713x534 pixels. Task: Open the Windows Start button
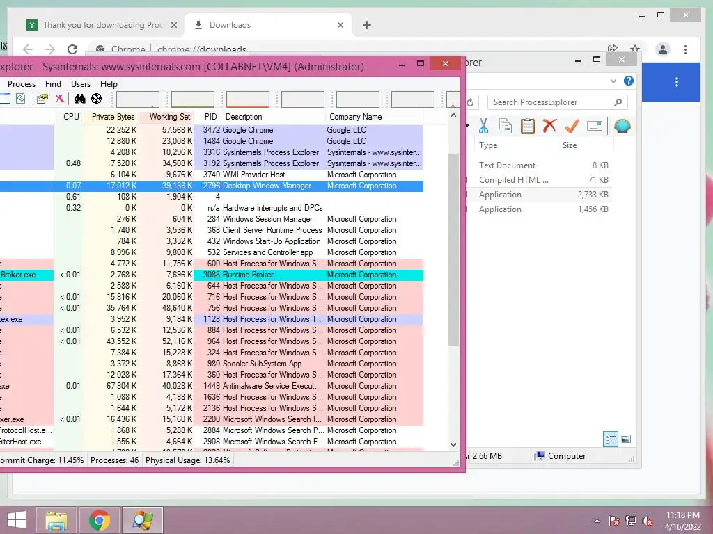click(17, 520)
